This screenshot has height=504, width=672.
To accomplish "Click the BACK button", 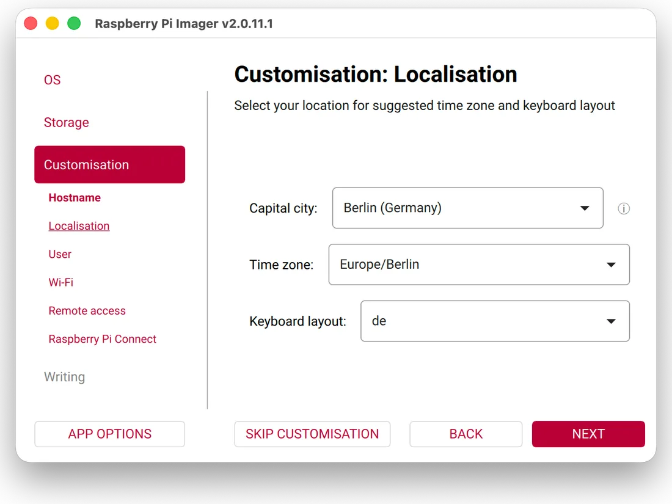I will [466, 434].
